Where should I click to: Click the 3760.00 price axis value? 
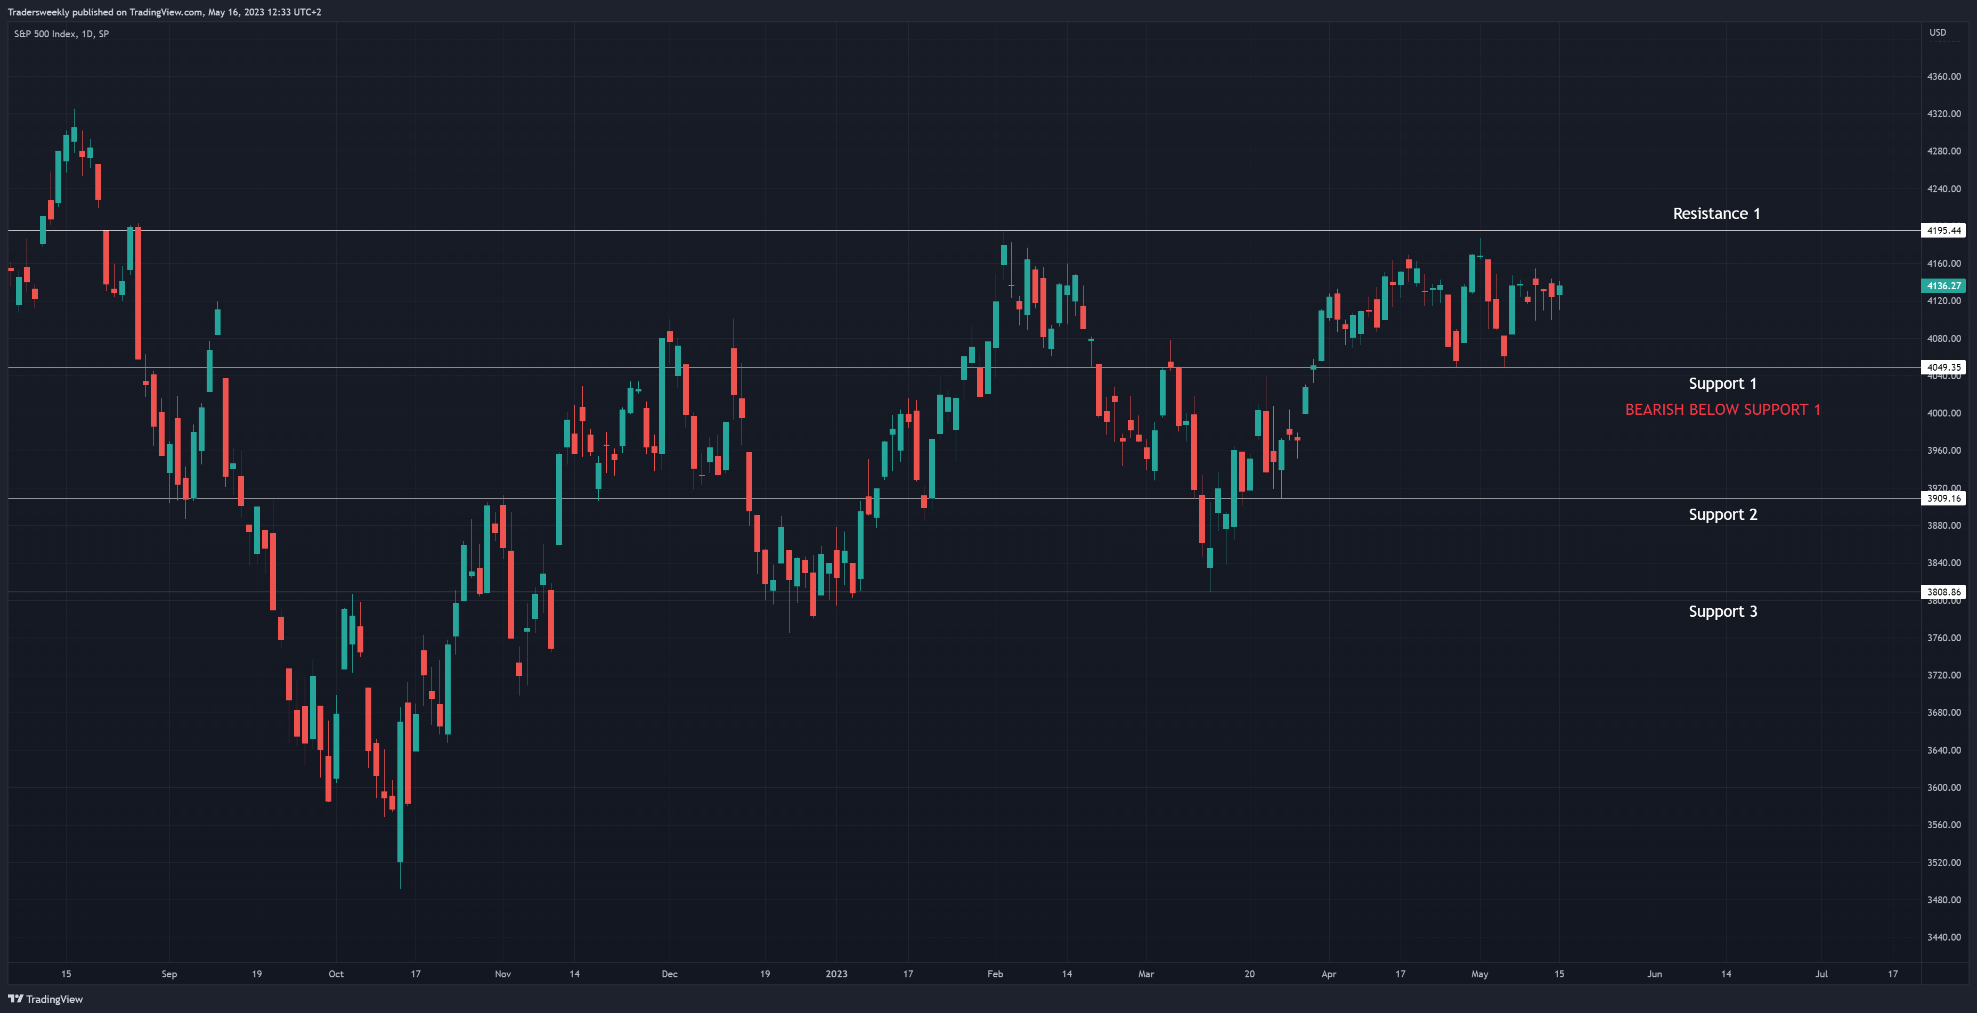coord(1943,638)
